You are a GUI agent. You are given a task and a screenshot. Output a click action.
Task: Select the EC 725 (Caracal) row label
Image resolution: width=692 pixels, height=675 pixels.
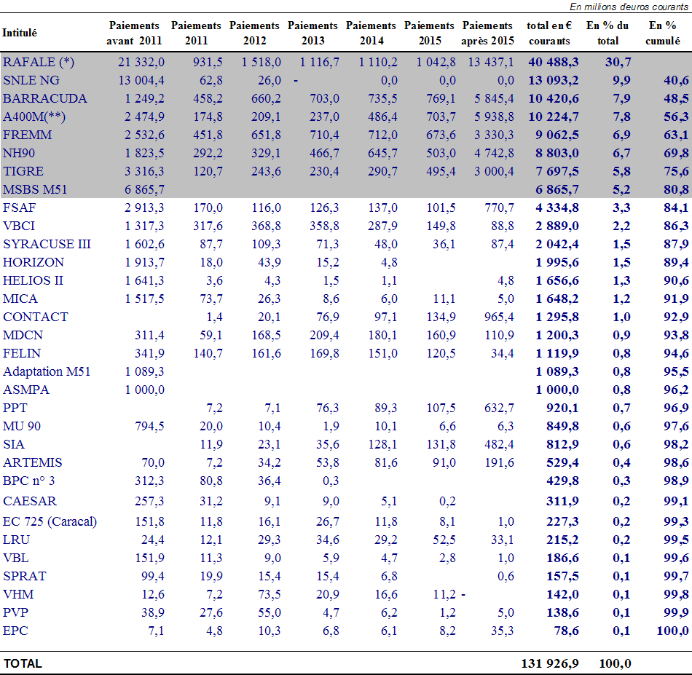(x=50, y=521)
